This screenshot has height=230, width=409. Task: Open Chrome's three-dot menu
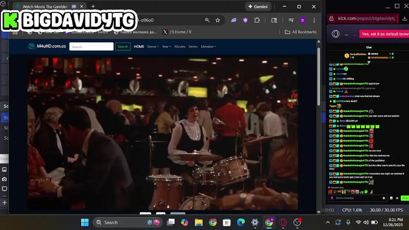click(314, 20)
